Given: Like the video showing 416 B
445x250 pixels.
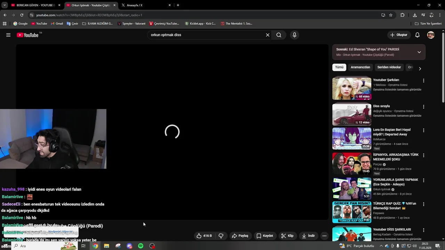Looking at the screenshot, I should (x=204, y=236).
